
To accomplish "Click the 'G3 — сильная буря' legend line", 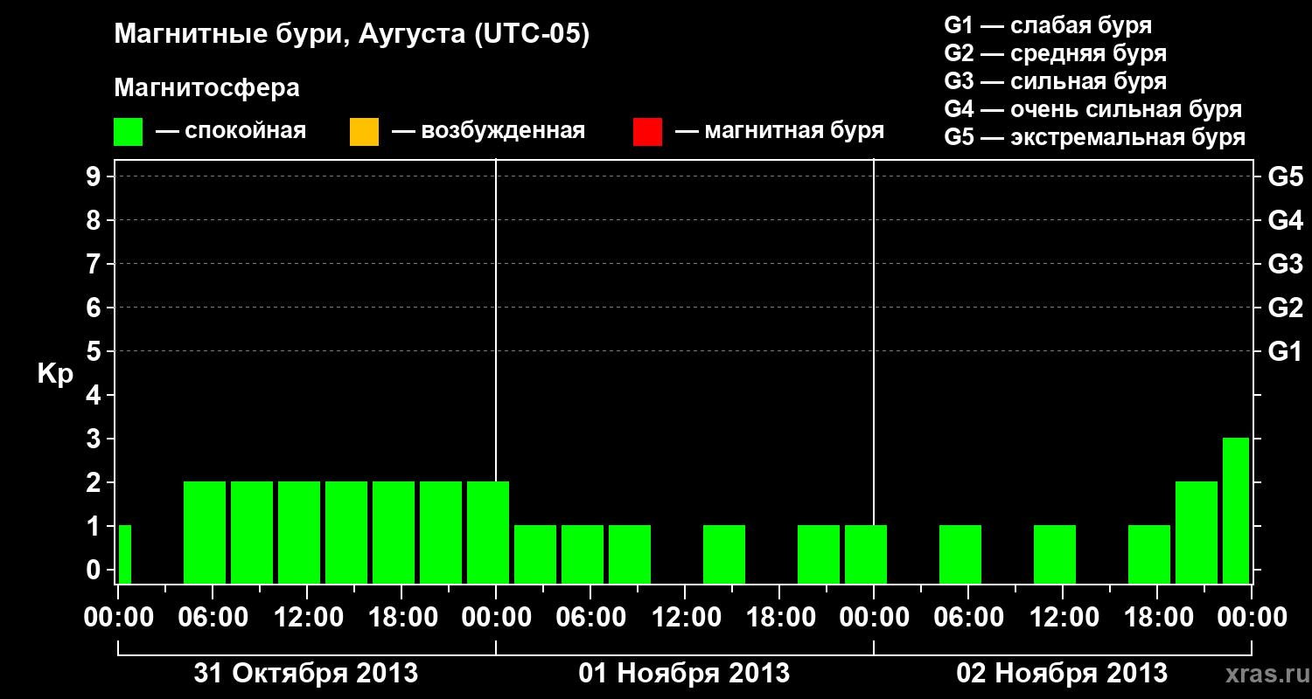I will point(1056,81).
